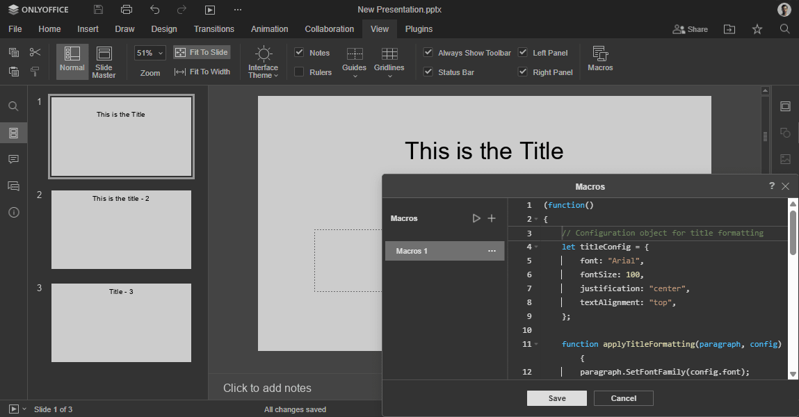Open Macros 1 ellipsis options menu
Screen dimensions: 799x417
click(492, 251)
